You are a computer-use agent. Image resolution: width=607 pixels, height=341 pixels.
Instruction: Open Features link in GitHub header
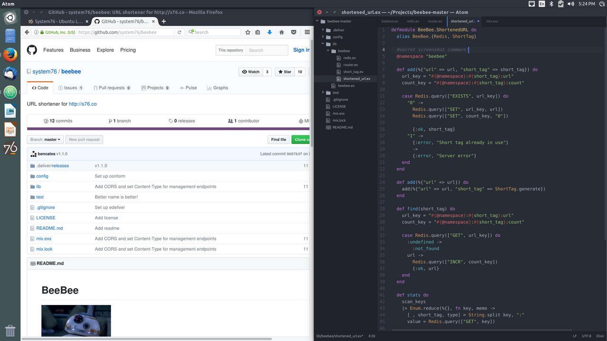pos(53,50)
